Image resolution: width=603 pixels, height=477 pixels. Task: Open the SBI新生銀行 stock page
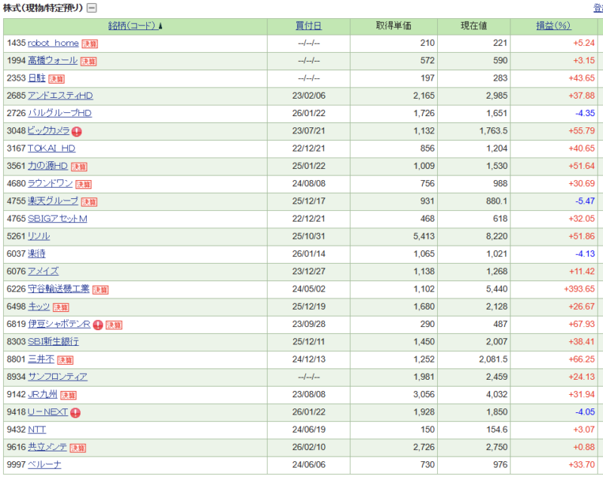[53, 342]
